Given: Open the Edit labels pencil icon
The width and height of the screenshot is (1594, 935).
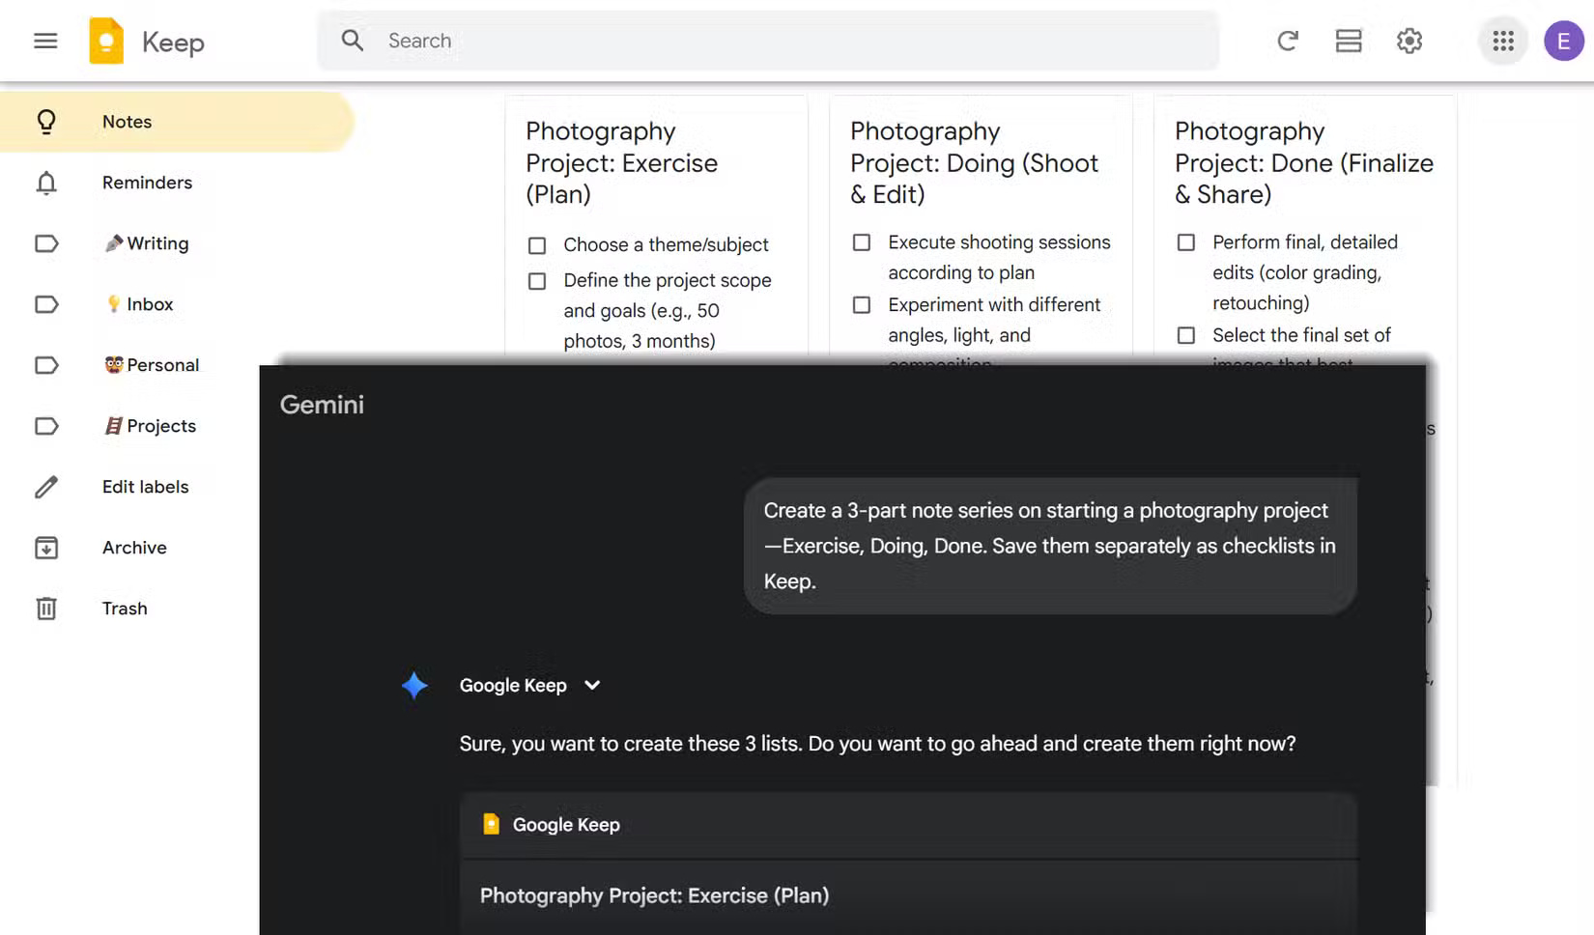Looking at the screenshot, I should 46,487.
